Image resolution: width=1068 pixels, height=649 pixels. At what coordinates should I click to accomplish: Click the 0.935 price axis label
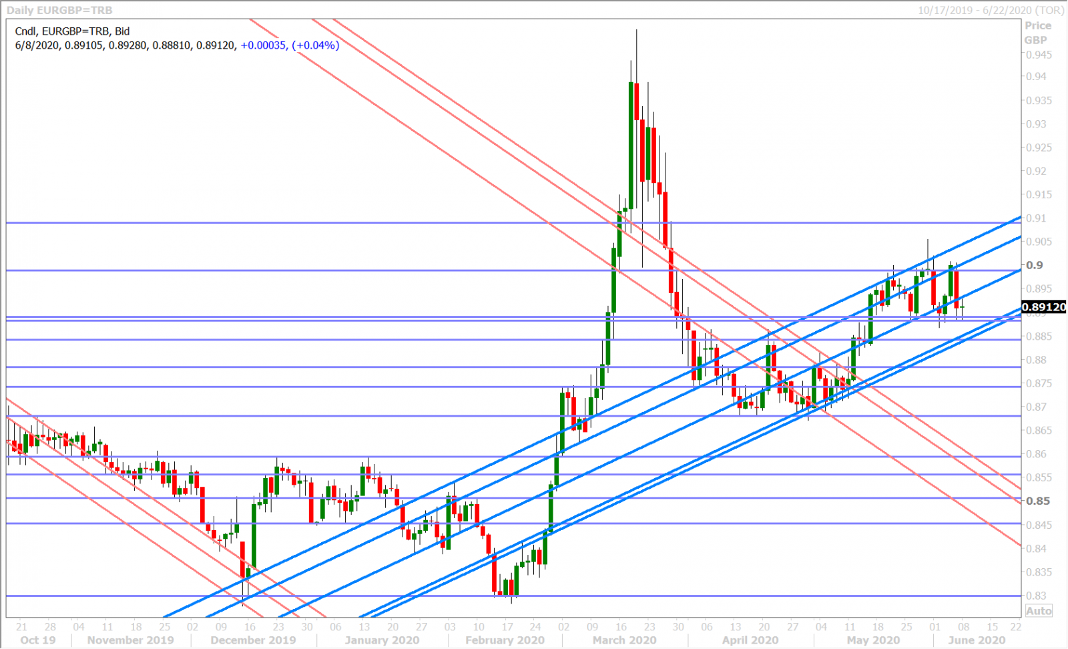(1039, 100)
